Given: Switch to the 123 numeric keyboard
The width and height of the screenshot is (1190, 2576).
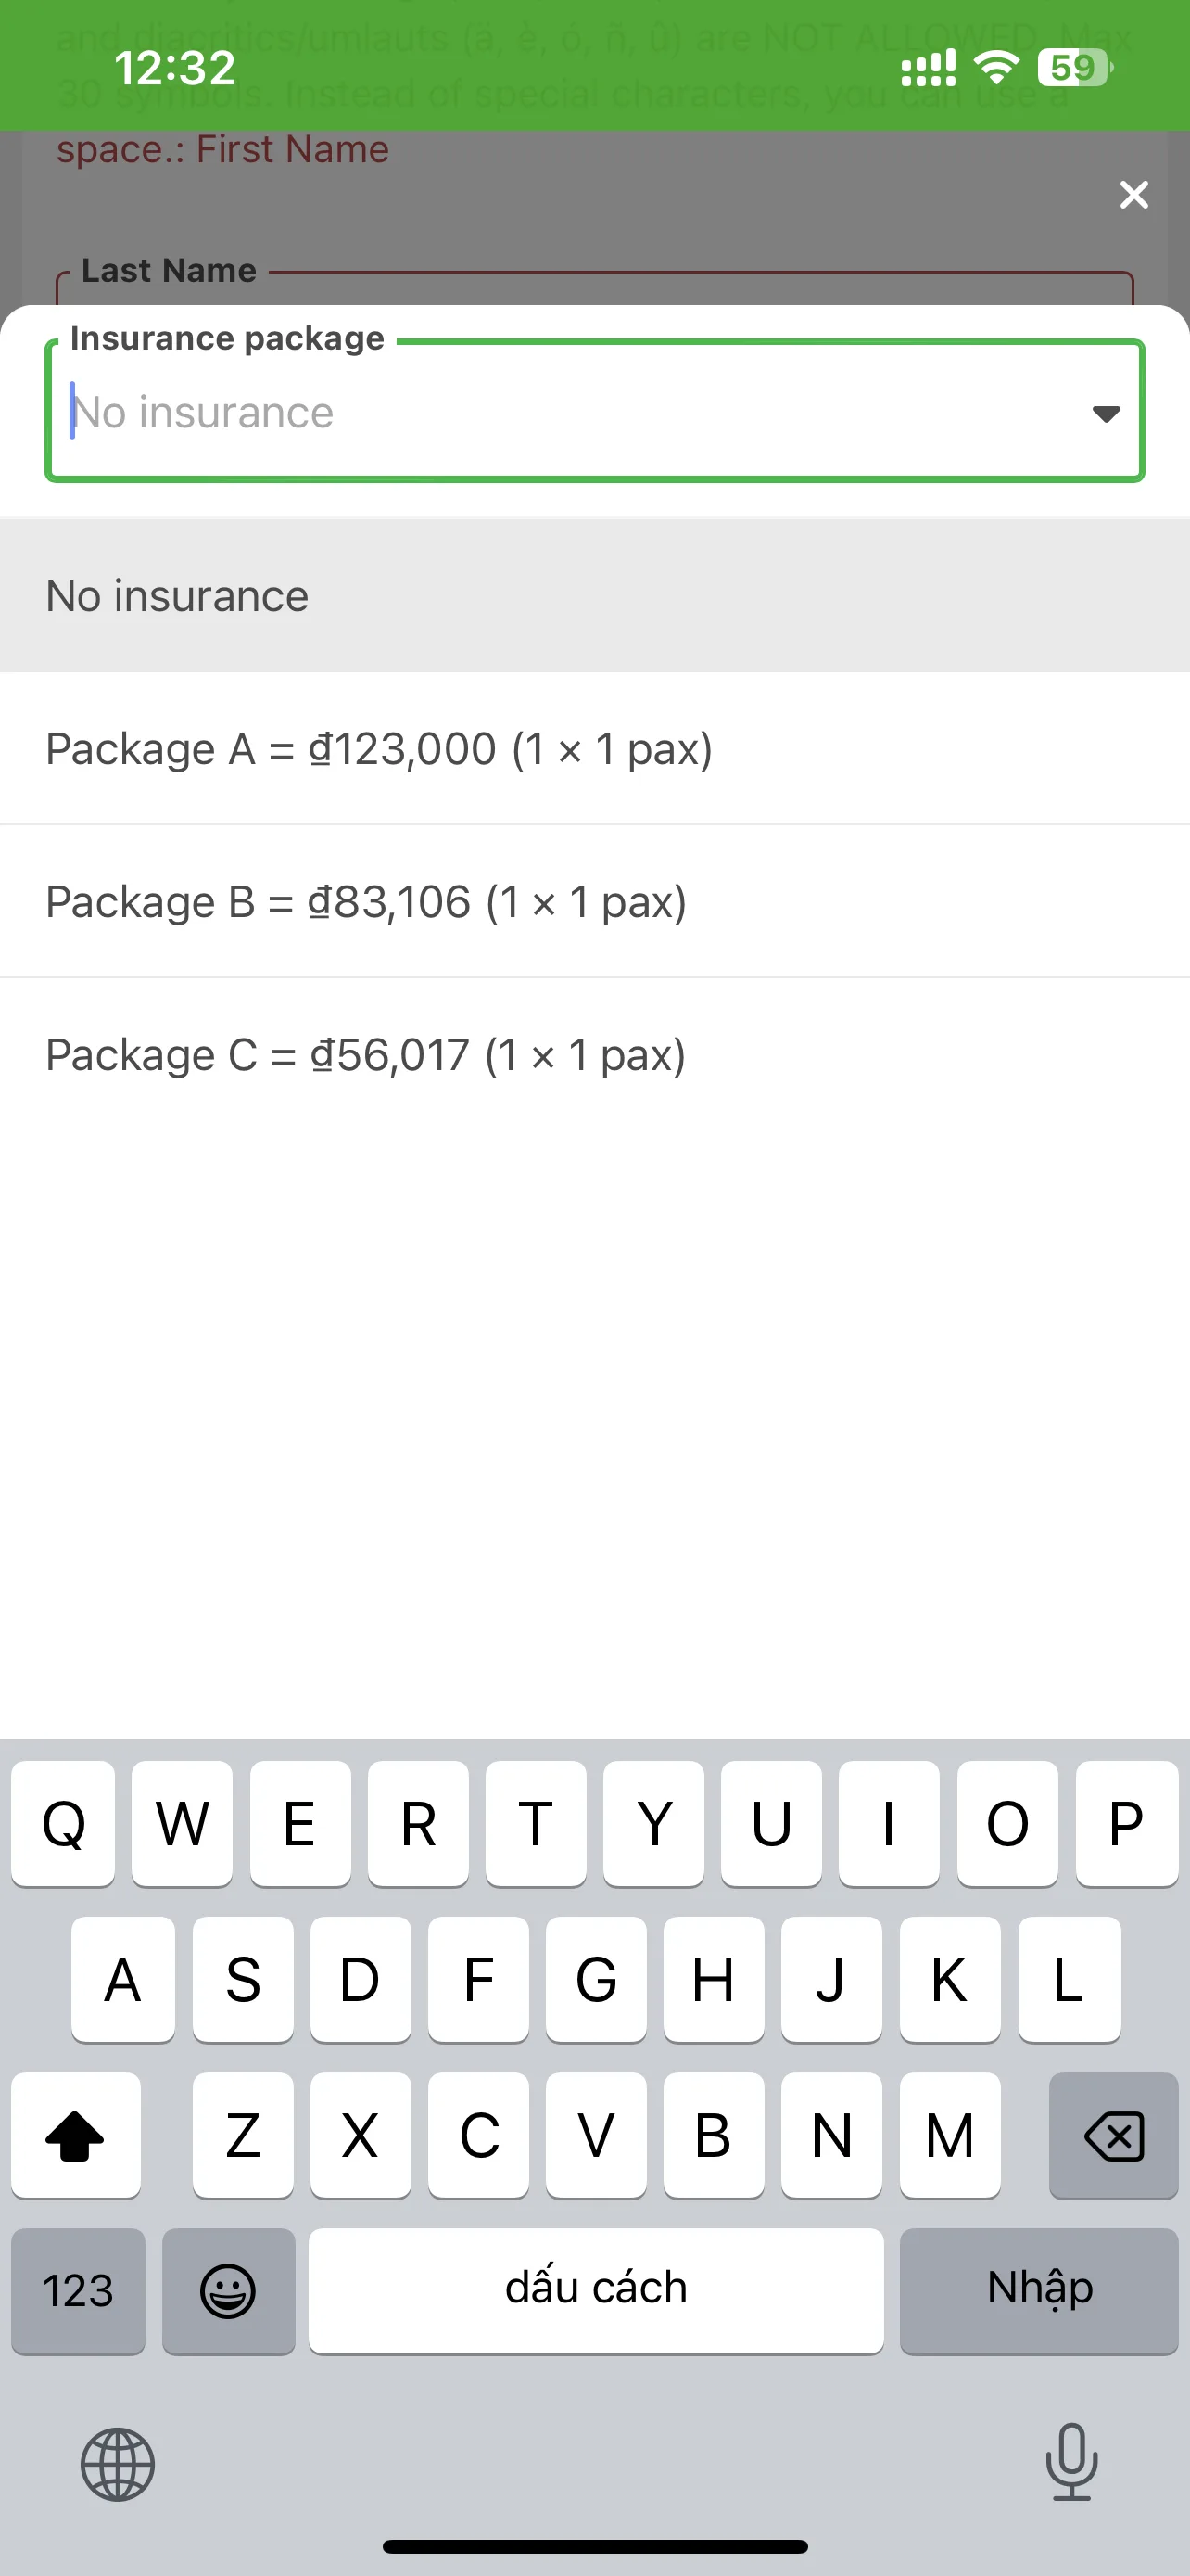Looking at the screenshot, I should 78,2290.
